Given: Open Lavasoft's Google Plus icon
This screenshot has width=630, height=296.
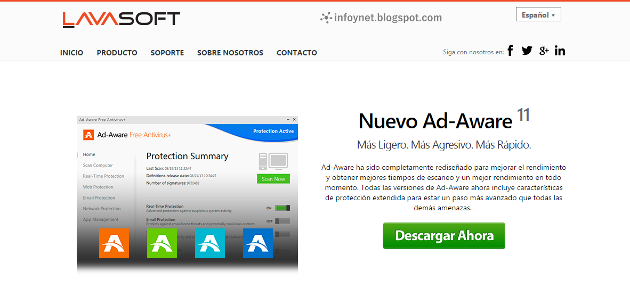Looking at the screenshot, I should [544, 51].
